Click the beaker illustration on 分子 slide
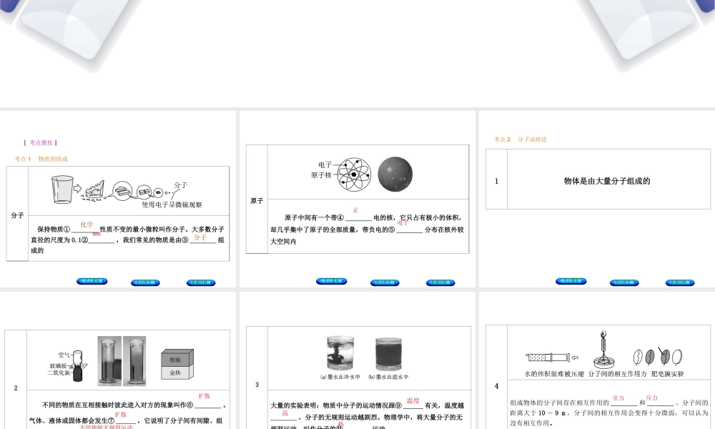Image resolution: width=715 pixels, height=429 pixels. click(x=62, y=189)
